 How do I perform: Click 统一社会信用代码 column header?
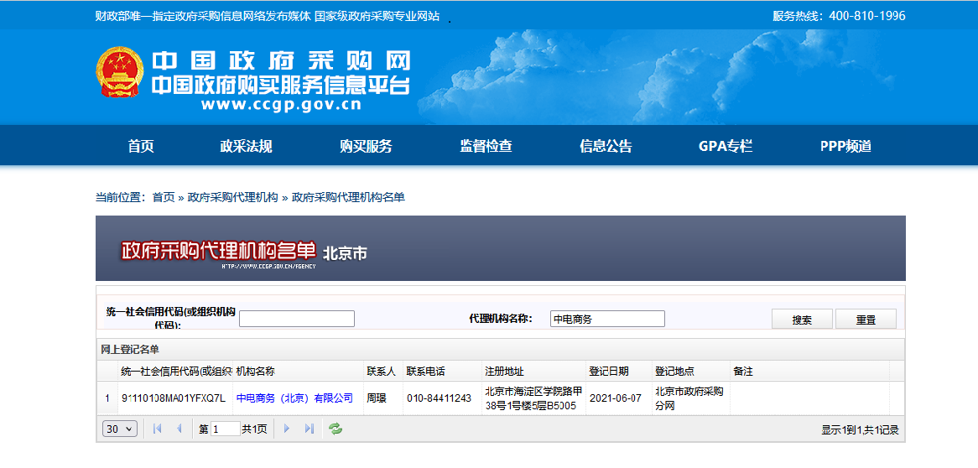click(x=176, y=372)
